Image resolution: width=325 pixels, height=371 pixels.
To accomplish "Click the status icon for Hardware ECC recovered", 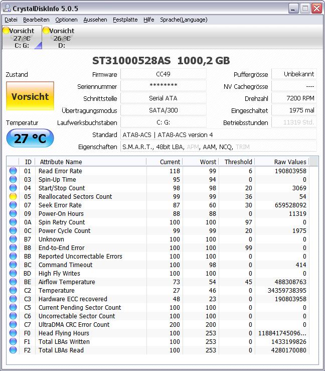I will coord(13,299).
